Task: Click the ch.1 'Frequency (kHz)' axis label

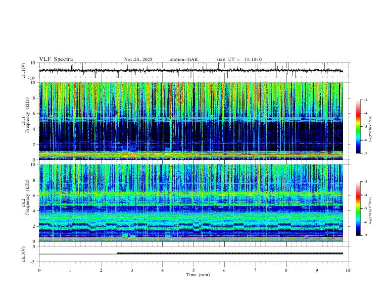Action: pos(27,116)
